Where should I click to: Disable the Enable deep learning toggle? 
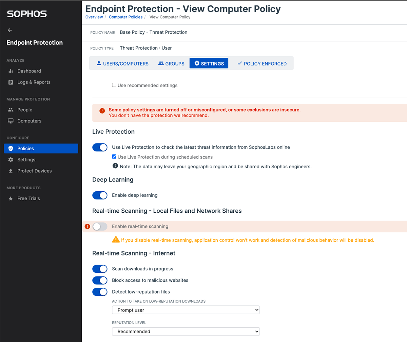(100, 195)
